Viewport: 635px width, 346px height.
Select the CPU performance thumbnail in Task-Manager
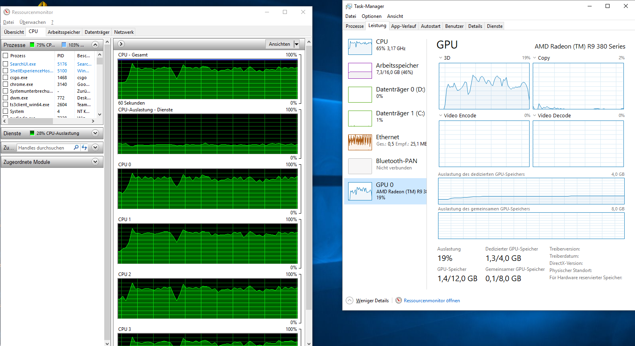360,47
